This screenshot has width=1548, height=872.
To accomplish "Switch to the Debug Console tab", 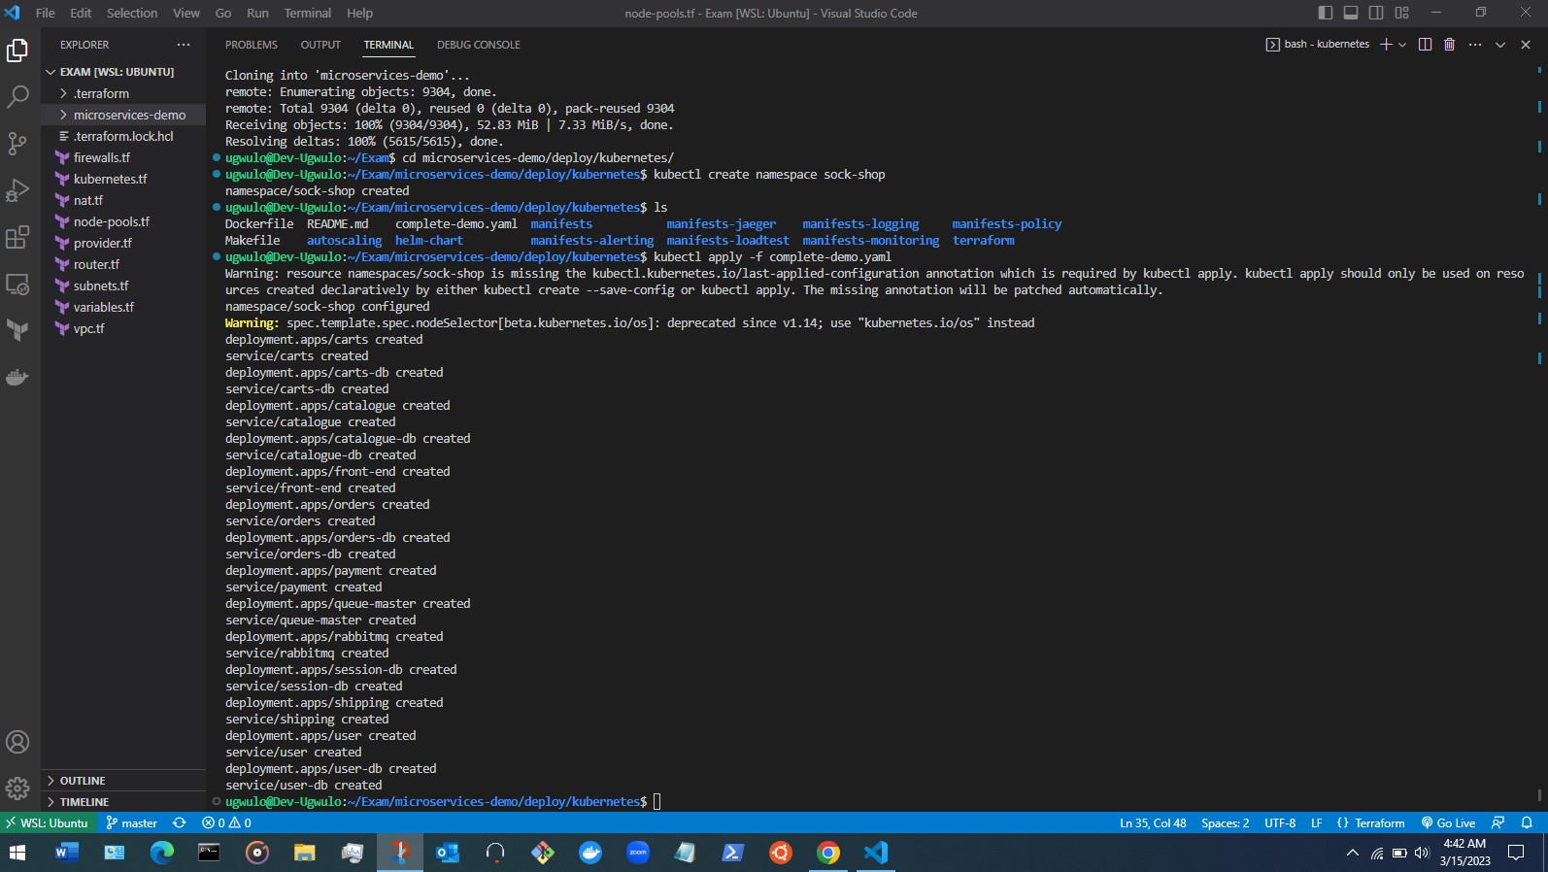I will (479, 45).
